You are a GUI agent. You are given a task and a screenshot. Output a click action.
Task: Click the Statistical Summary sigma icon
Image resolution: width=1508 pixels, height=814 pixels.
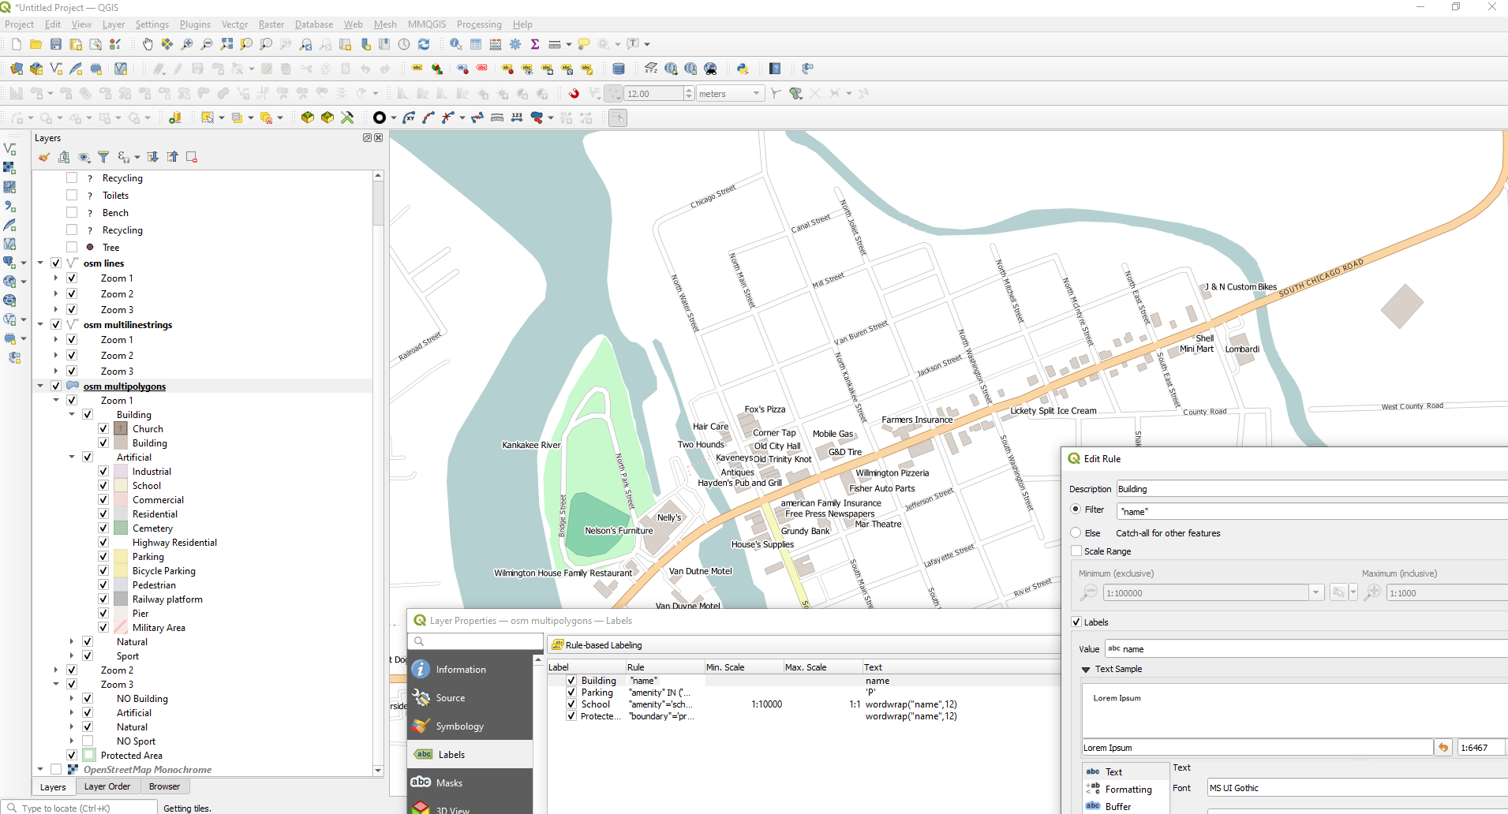point(535,44)
